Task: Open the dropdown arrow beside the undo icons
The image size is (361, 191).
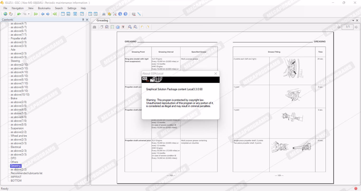Action: pos(29,14)
